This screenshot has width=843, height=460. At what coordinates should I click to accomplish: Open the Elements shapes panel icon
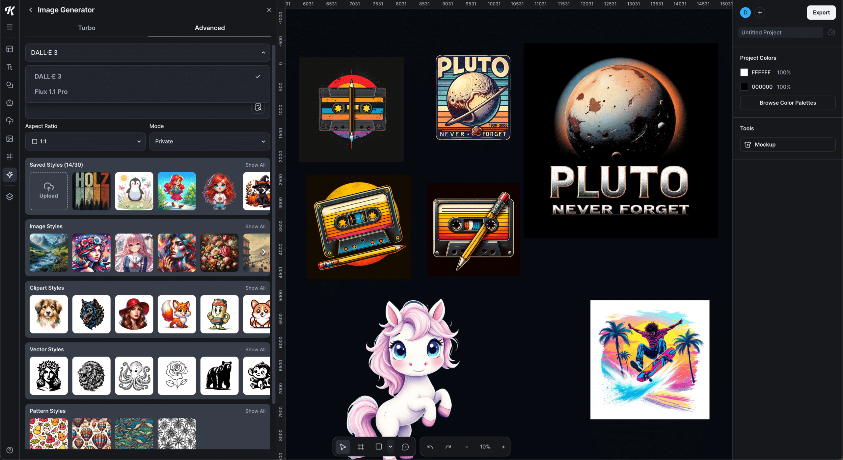click(x=10, y=85)
